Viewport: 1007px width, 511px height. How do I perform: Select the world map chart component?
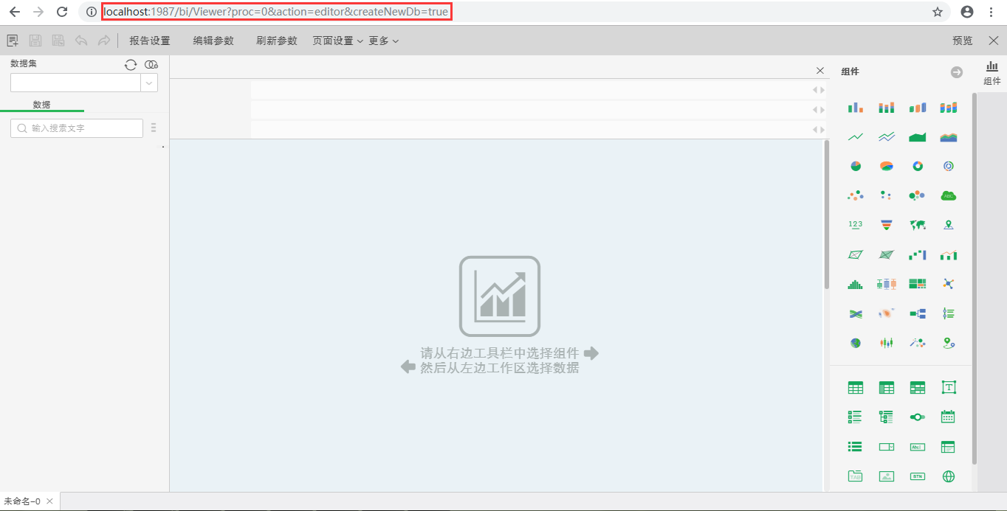point(918,225)
